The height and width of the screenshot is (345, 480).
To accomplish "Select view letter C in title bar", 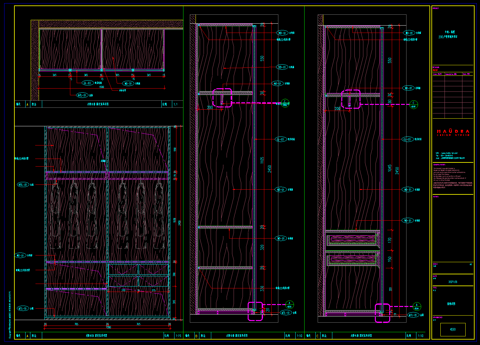I will coord(317,336).
